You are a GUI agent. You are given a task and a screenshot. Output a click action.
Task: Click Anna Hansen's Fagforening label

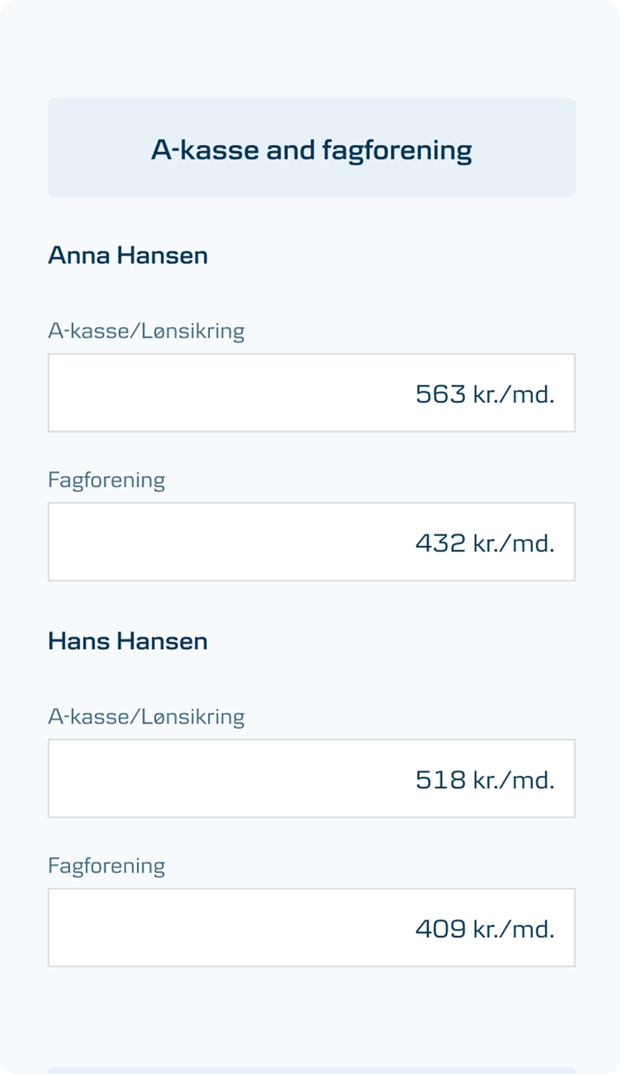(x=107, y=480)
